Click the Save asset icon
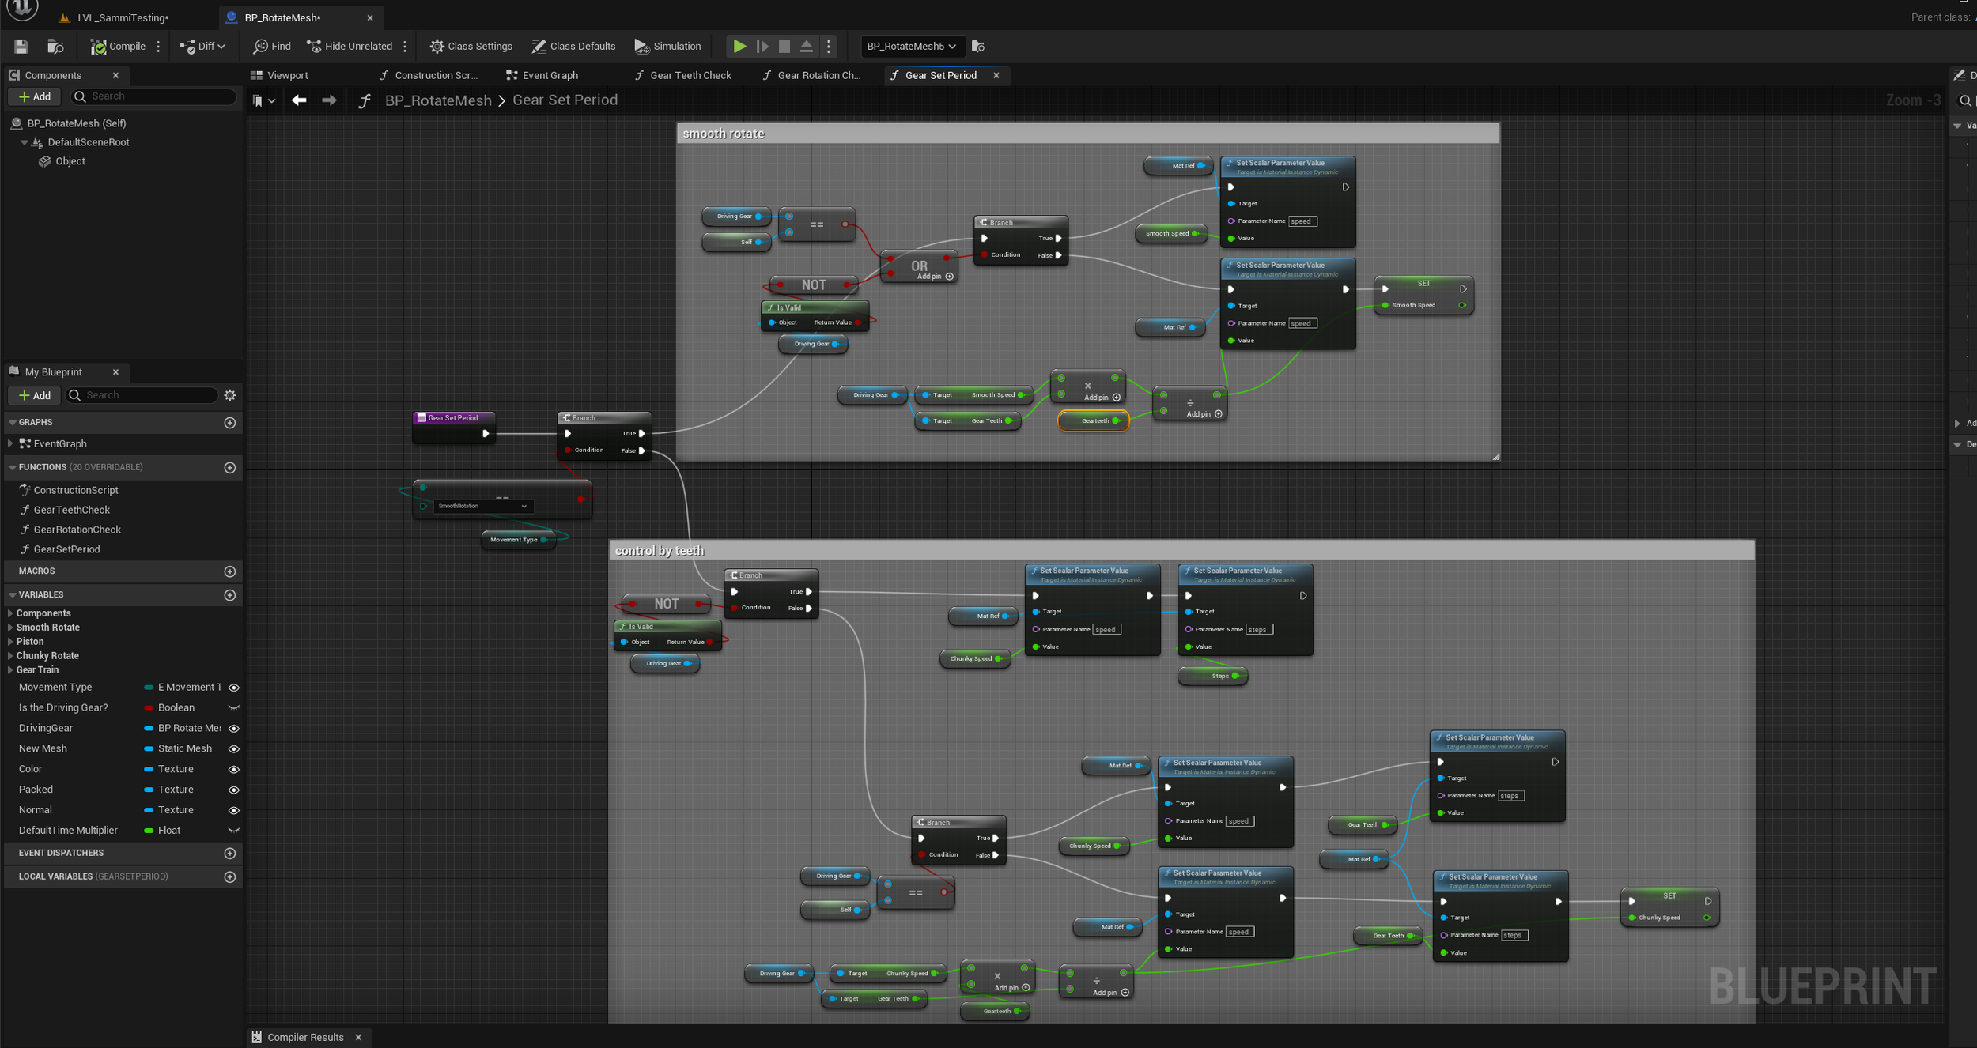The image size is (1977, 1048). tap(21, 46)
